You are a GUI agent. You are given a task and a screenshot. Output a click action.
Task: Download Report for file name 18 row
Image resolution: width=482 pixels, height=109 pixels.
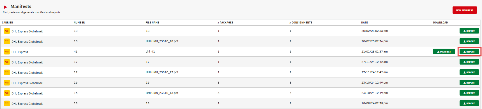click(x=469, y=31)
